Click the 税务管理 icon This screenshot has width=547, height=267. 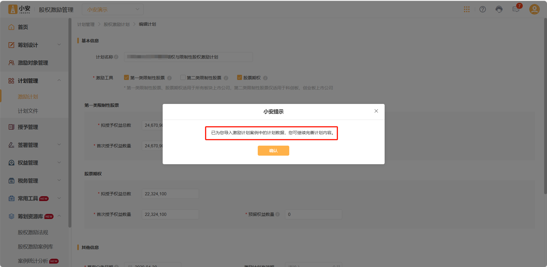click(11, 181)
